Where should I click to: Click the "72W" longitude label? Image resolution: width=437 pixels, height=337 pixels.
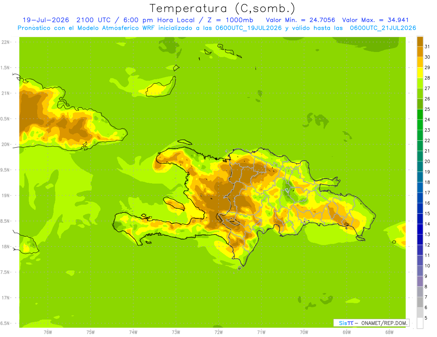219,332
